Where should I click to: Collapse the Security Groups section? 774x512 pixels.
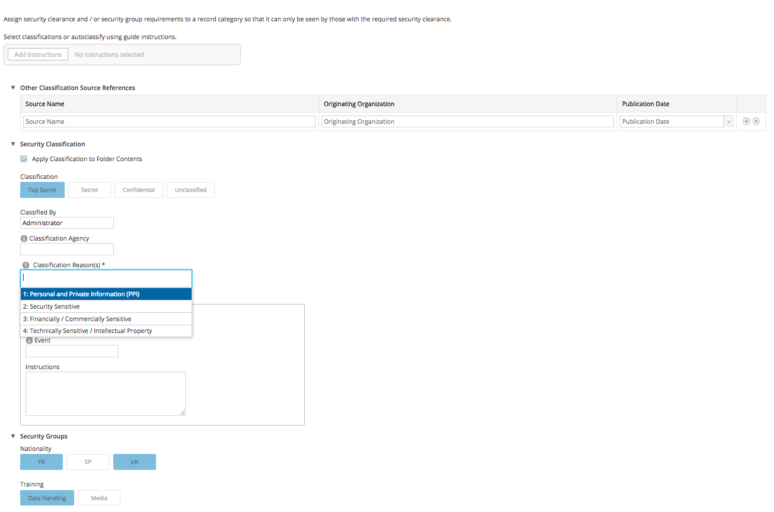(x=13, y=436)
